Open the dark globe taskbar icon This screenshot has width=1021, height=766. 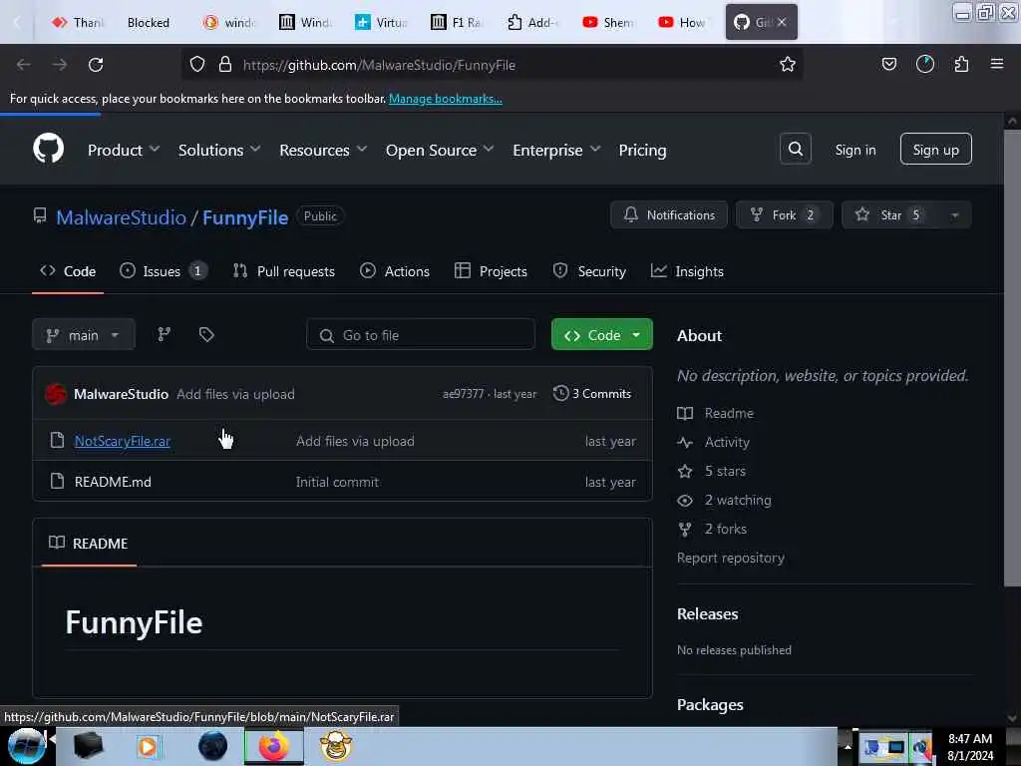coord(213,746)
